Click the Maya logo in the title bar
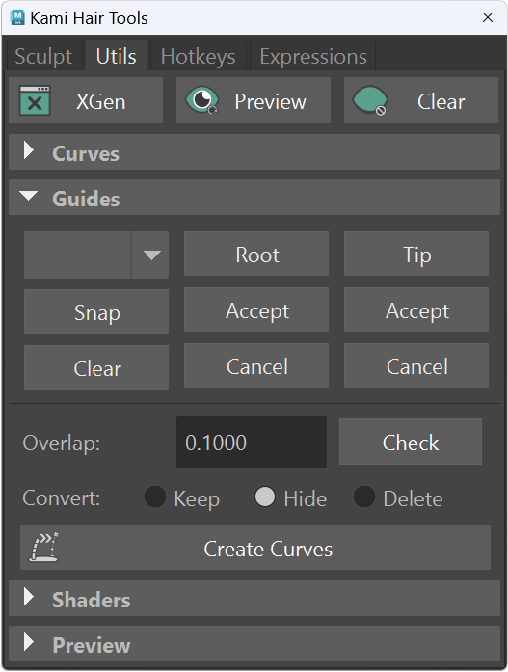Image resolution: width=508 pixels, height=672 pixels. tap(17, 17)
